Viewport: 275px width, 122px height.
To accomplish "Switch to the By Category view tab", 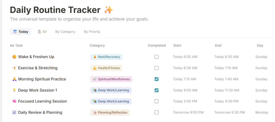I will [65, 32].
